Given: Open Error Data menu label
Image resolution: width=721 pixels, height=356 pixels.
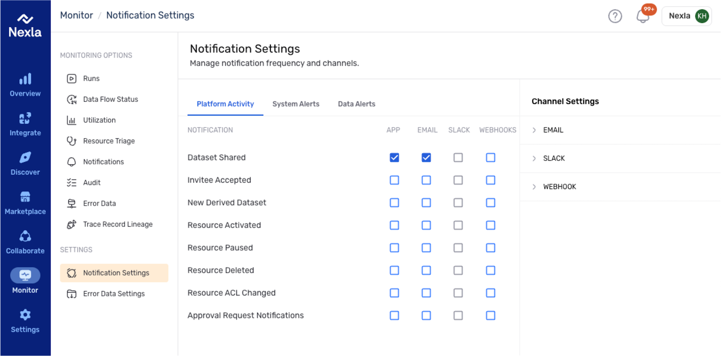Looking at the screenshot, I should [100, 203].
